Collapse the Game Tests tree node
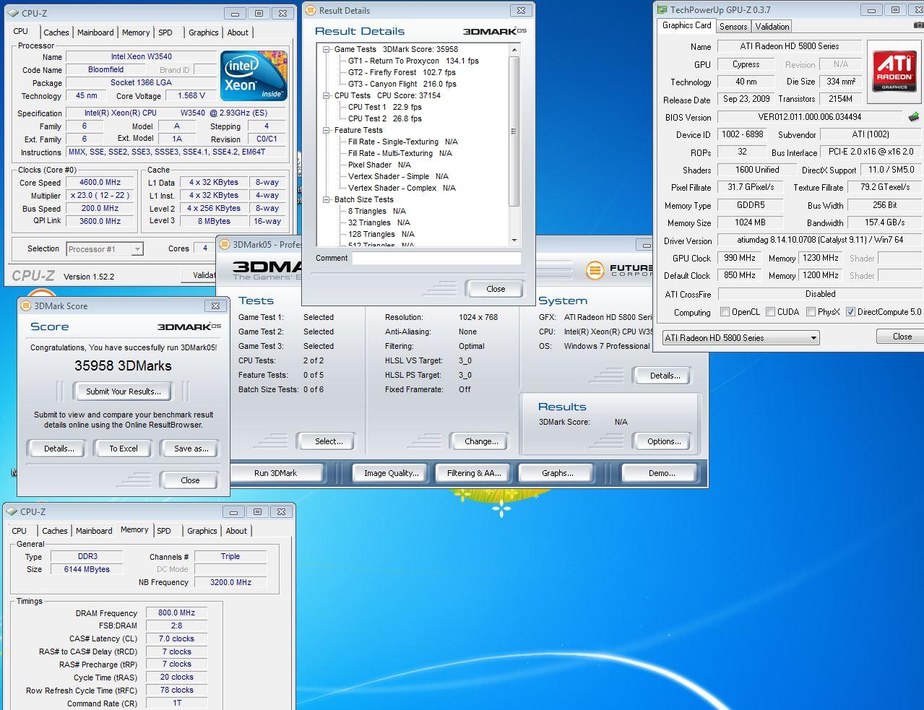Viewport: 924px width, 710px height. 327,50
